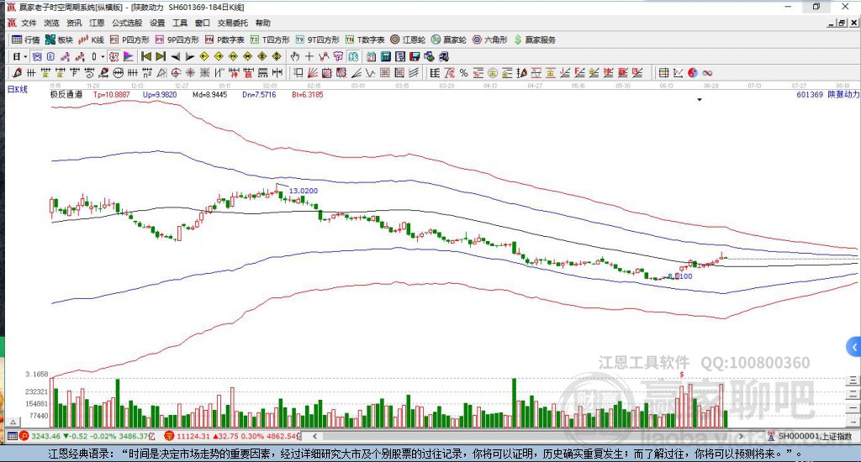Step chart right with black arrow

190,56
